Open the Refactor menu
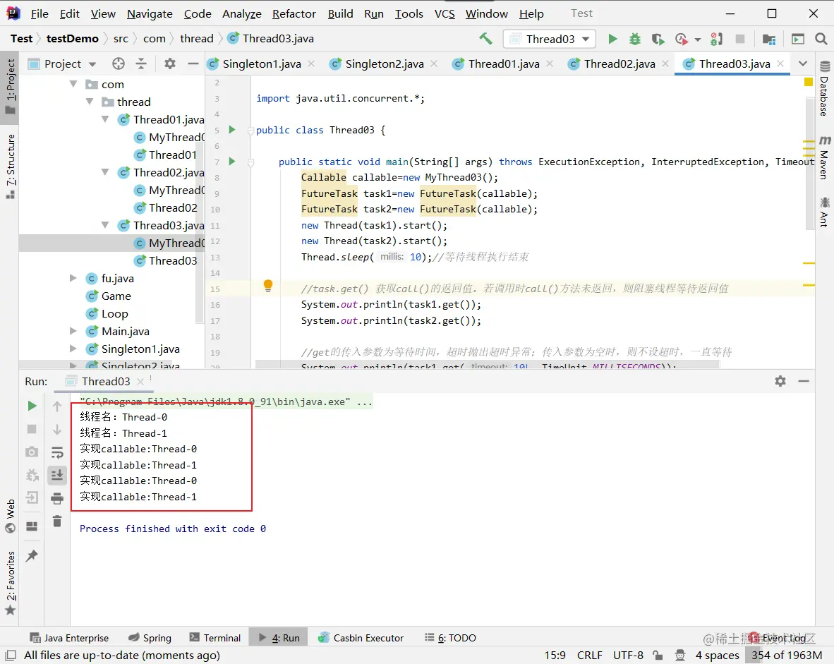Image resolution: width=834 pixels, height=664 pixels. [x=294, y=14]
